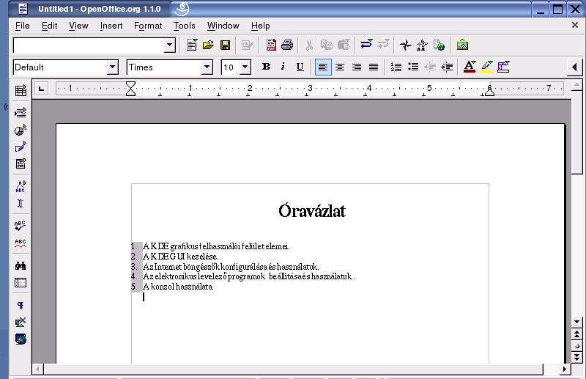Toggle online layout globe icon
The image size is (586, 379).
(x=21, y=339)
